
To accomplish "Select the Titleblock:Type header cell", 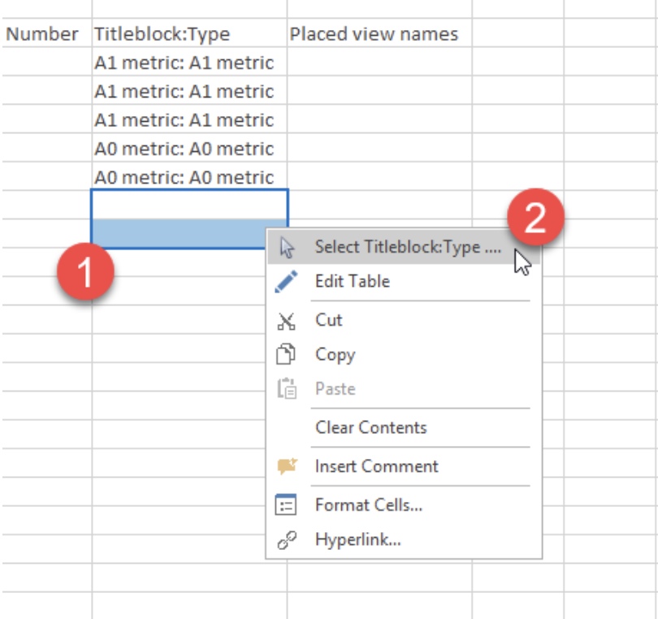I will (189, 32).
